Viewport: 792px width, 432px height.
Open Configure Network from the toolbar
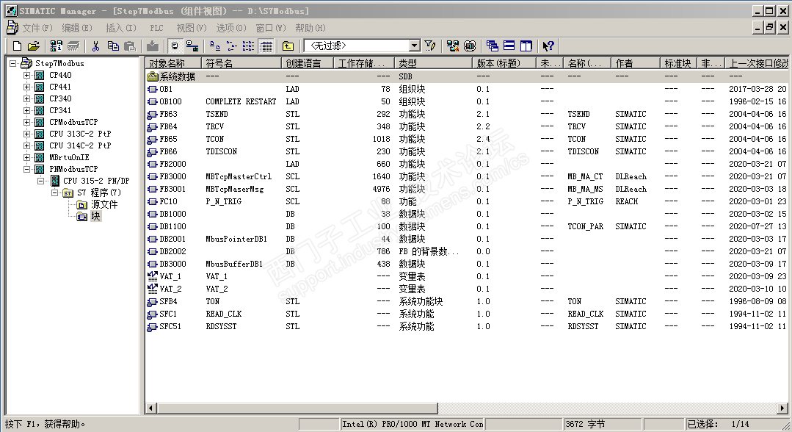[453, 46]
